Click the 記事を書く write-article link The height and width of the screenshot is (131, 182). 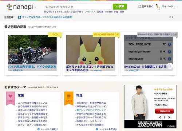tap(146, 6)
